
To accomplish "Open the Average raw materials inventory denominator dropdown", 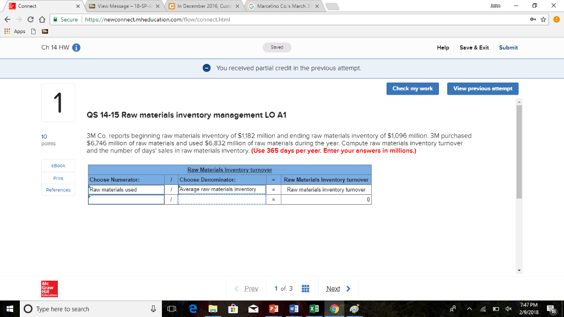I will (x=222, y=189).
